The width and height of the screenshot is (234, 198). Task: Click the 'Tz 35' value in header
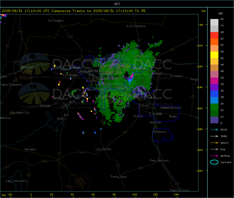click(x=140, y=11)
